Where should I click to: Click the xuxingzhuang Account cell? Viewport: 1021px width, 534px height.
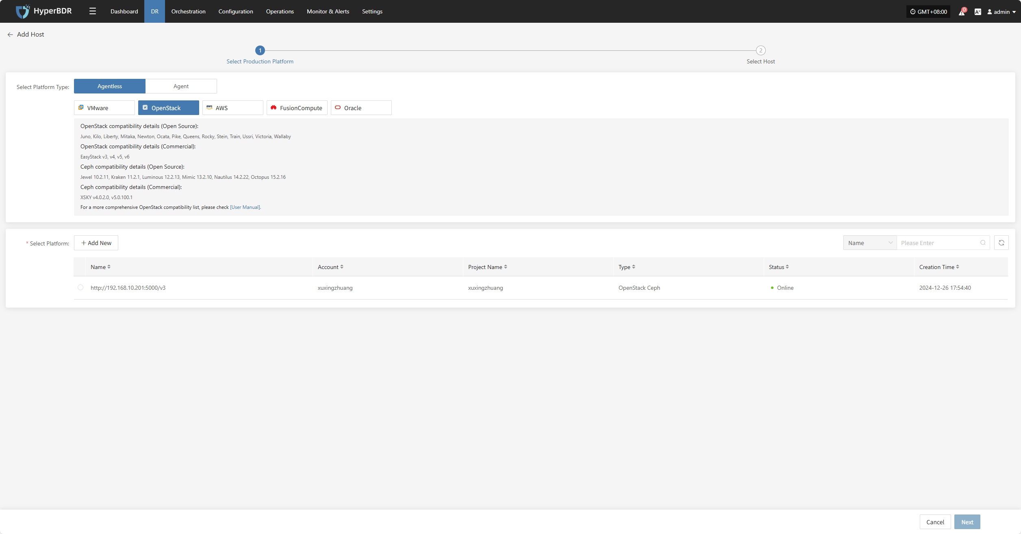pyautogui.click(x=335, y=288)
